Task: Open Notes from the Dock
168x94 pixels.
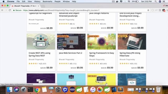Action: (x=44, y=89)
